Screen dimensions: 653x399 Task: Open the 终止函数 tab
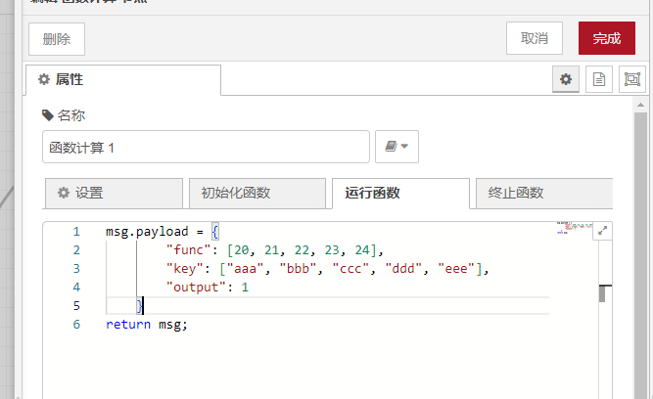click(541, 194)
